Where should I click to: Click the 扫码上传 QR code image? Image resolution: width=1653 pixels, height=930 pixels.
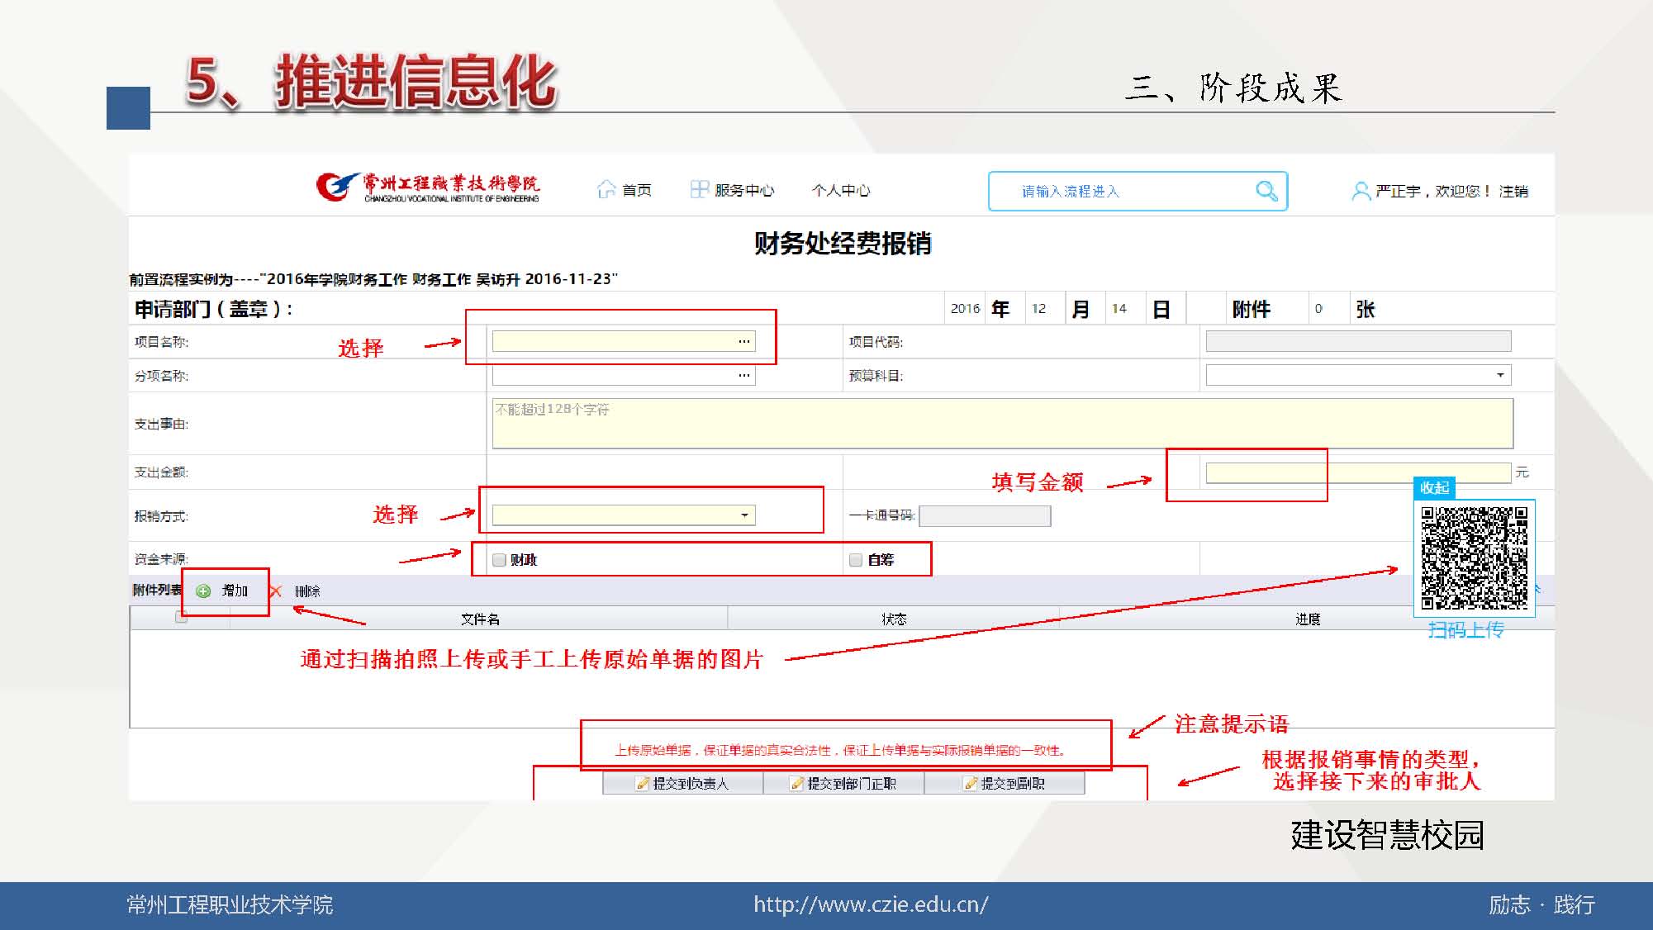click(x=1474, y=558)
